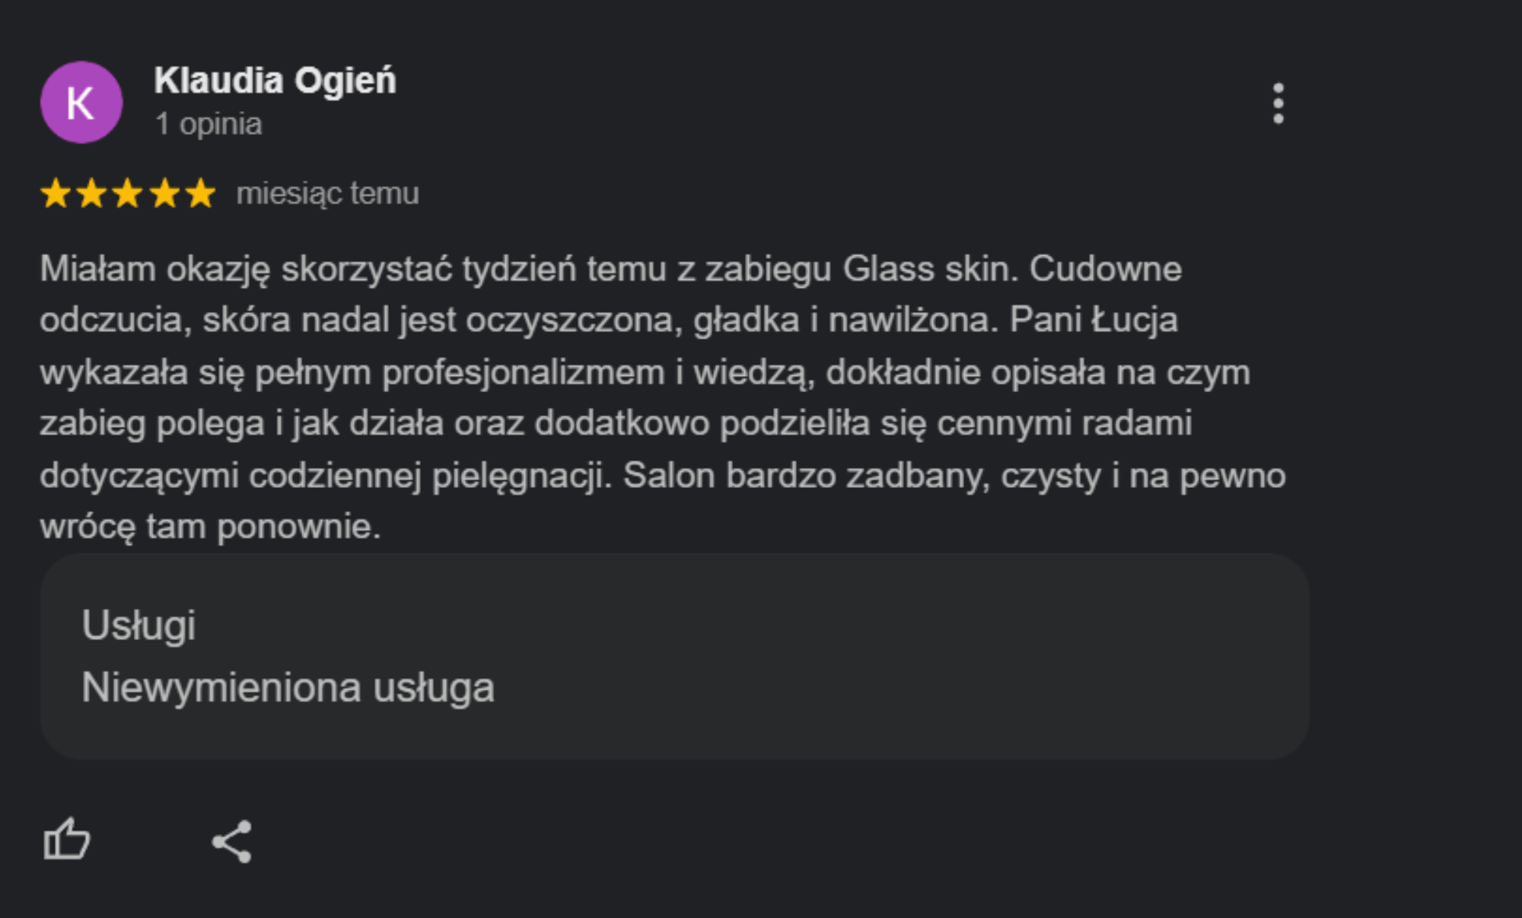1522x918 pixels.
Task: Click the 'miesiąc temu' timestamp
Action: [327, 194]
